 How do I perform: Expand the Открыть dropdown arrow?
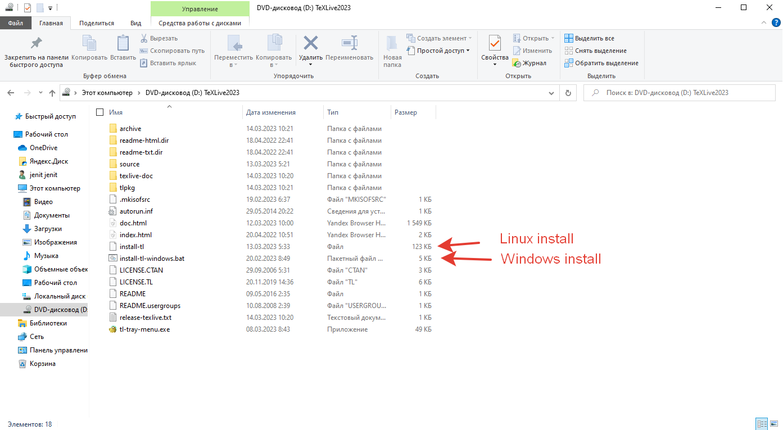click(553, 38)
